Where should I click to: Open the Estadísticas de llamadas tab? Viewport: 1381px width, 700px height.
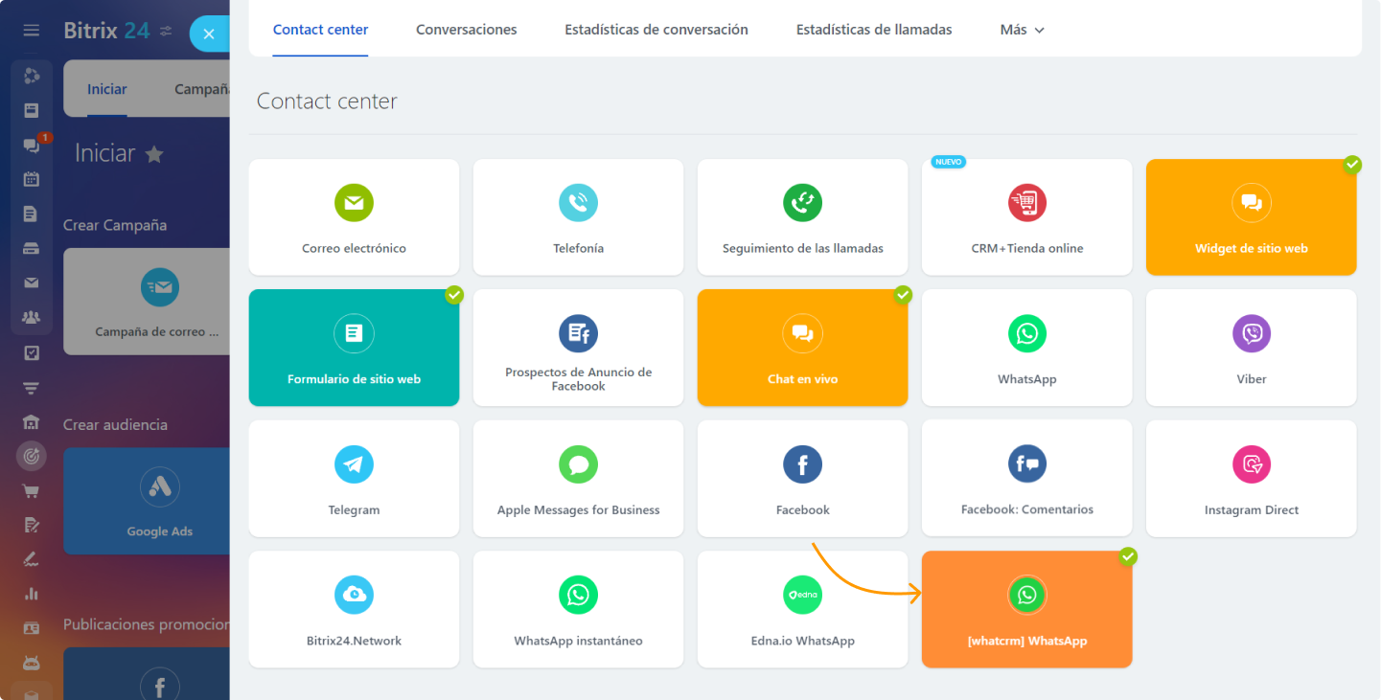pyautogui.click(x=874, y=30)
